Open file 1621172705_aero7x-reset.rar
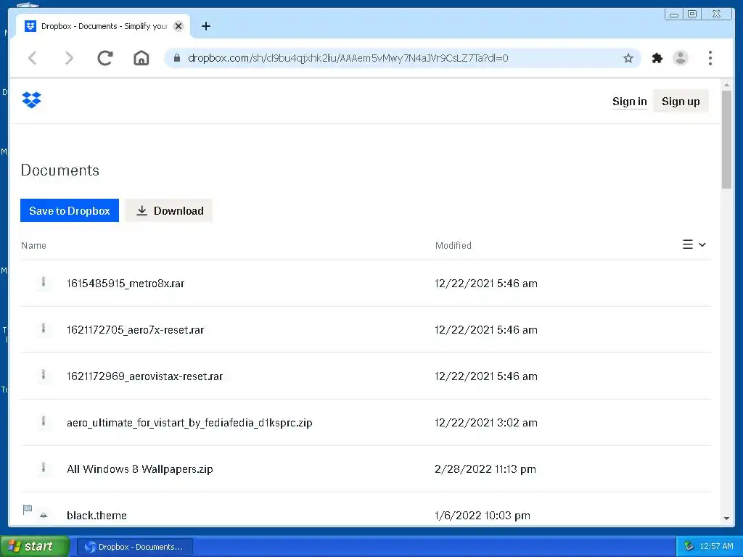The height and width of the screenshot is (557, 743). tap(136, 330)
